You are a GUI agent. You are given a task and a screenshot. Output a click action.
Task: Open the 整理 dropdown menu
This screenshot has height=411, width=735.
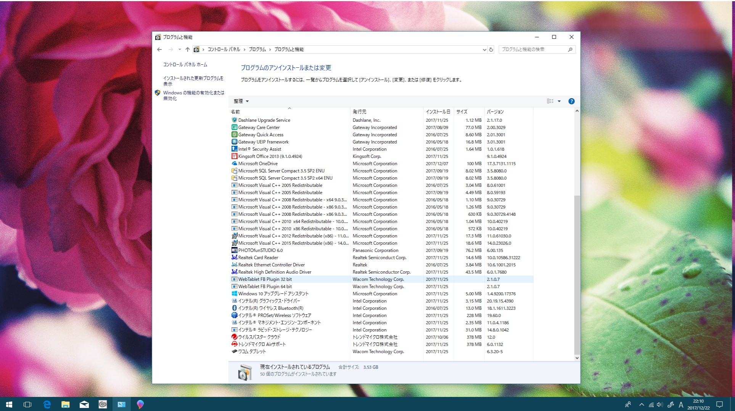pyautogui.click(x=241, y=101)
